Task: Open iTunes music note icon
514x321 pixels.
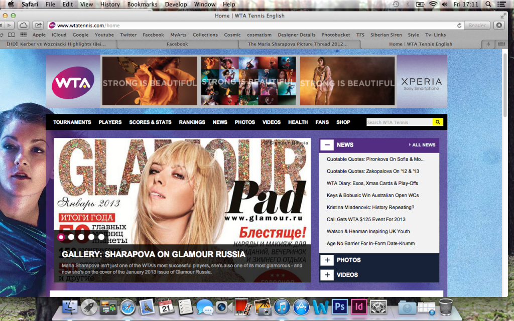Action: click(x=282, y=307)
